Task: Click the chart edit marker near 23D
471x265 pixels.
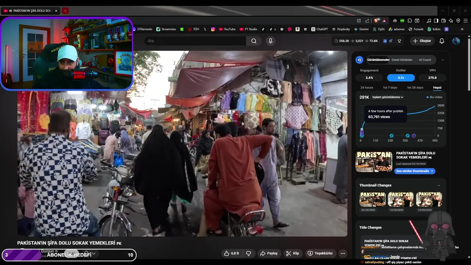Action: tap(392, 136)
